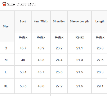Viewport: 107px width, 96px height.
Task: Click the bust value 53.5 for XL
Action: 23,86
